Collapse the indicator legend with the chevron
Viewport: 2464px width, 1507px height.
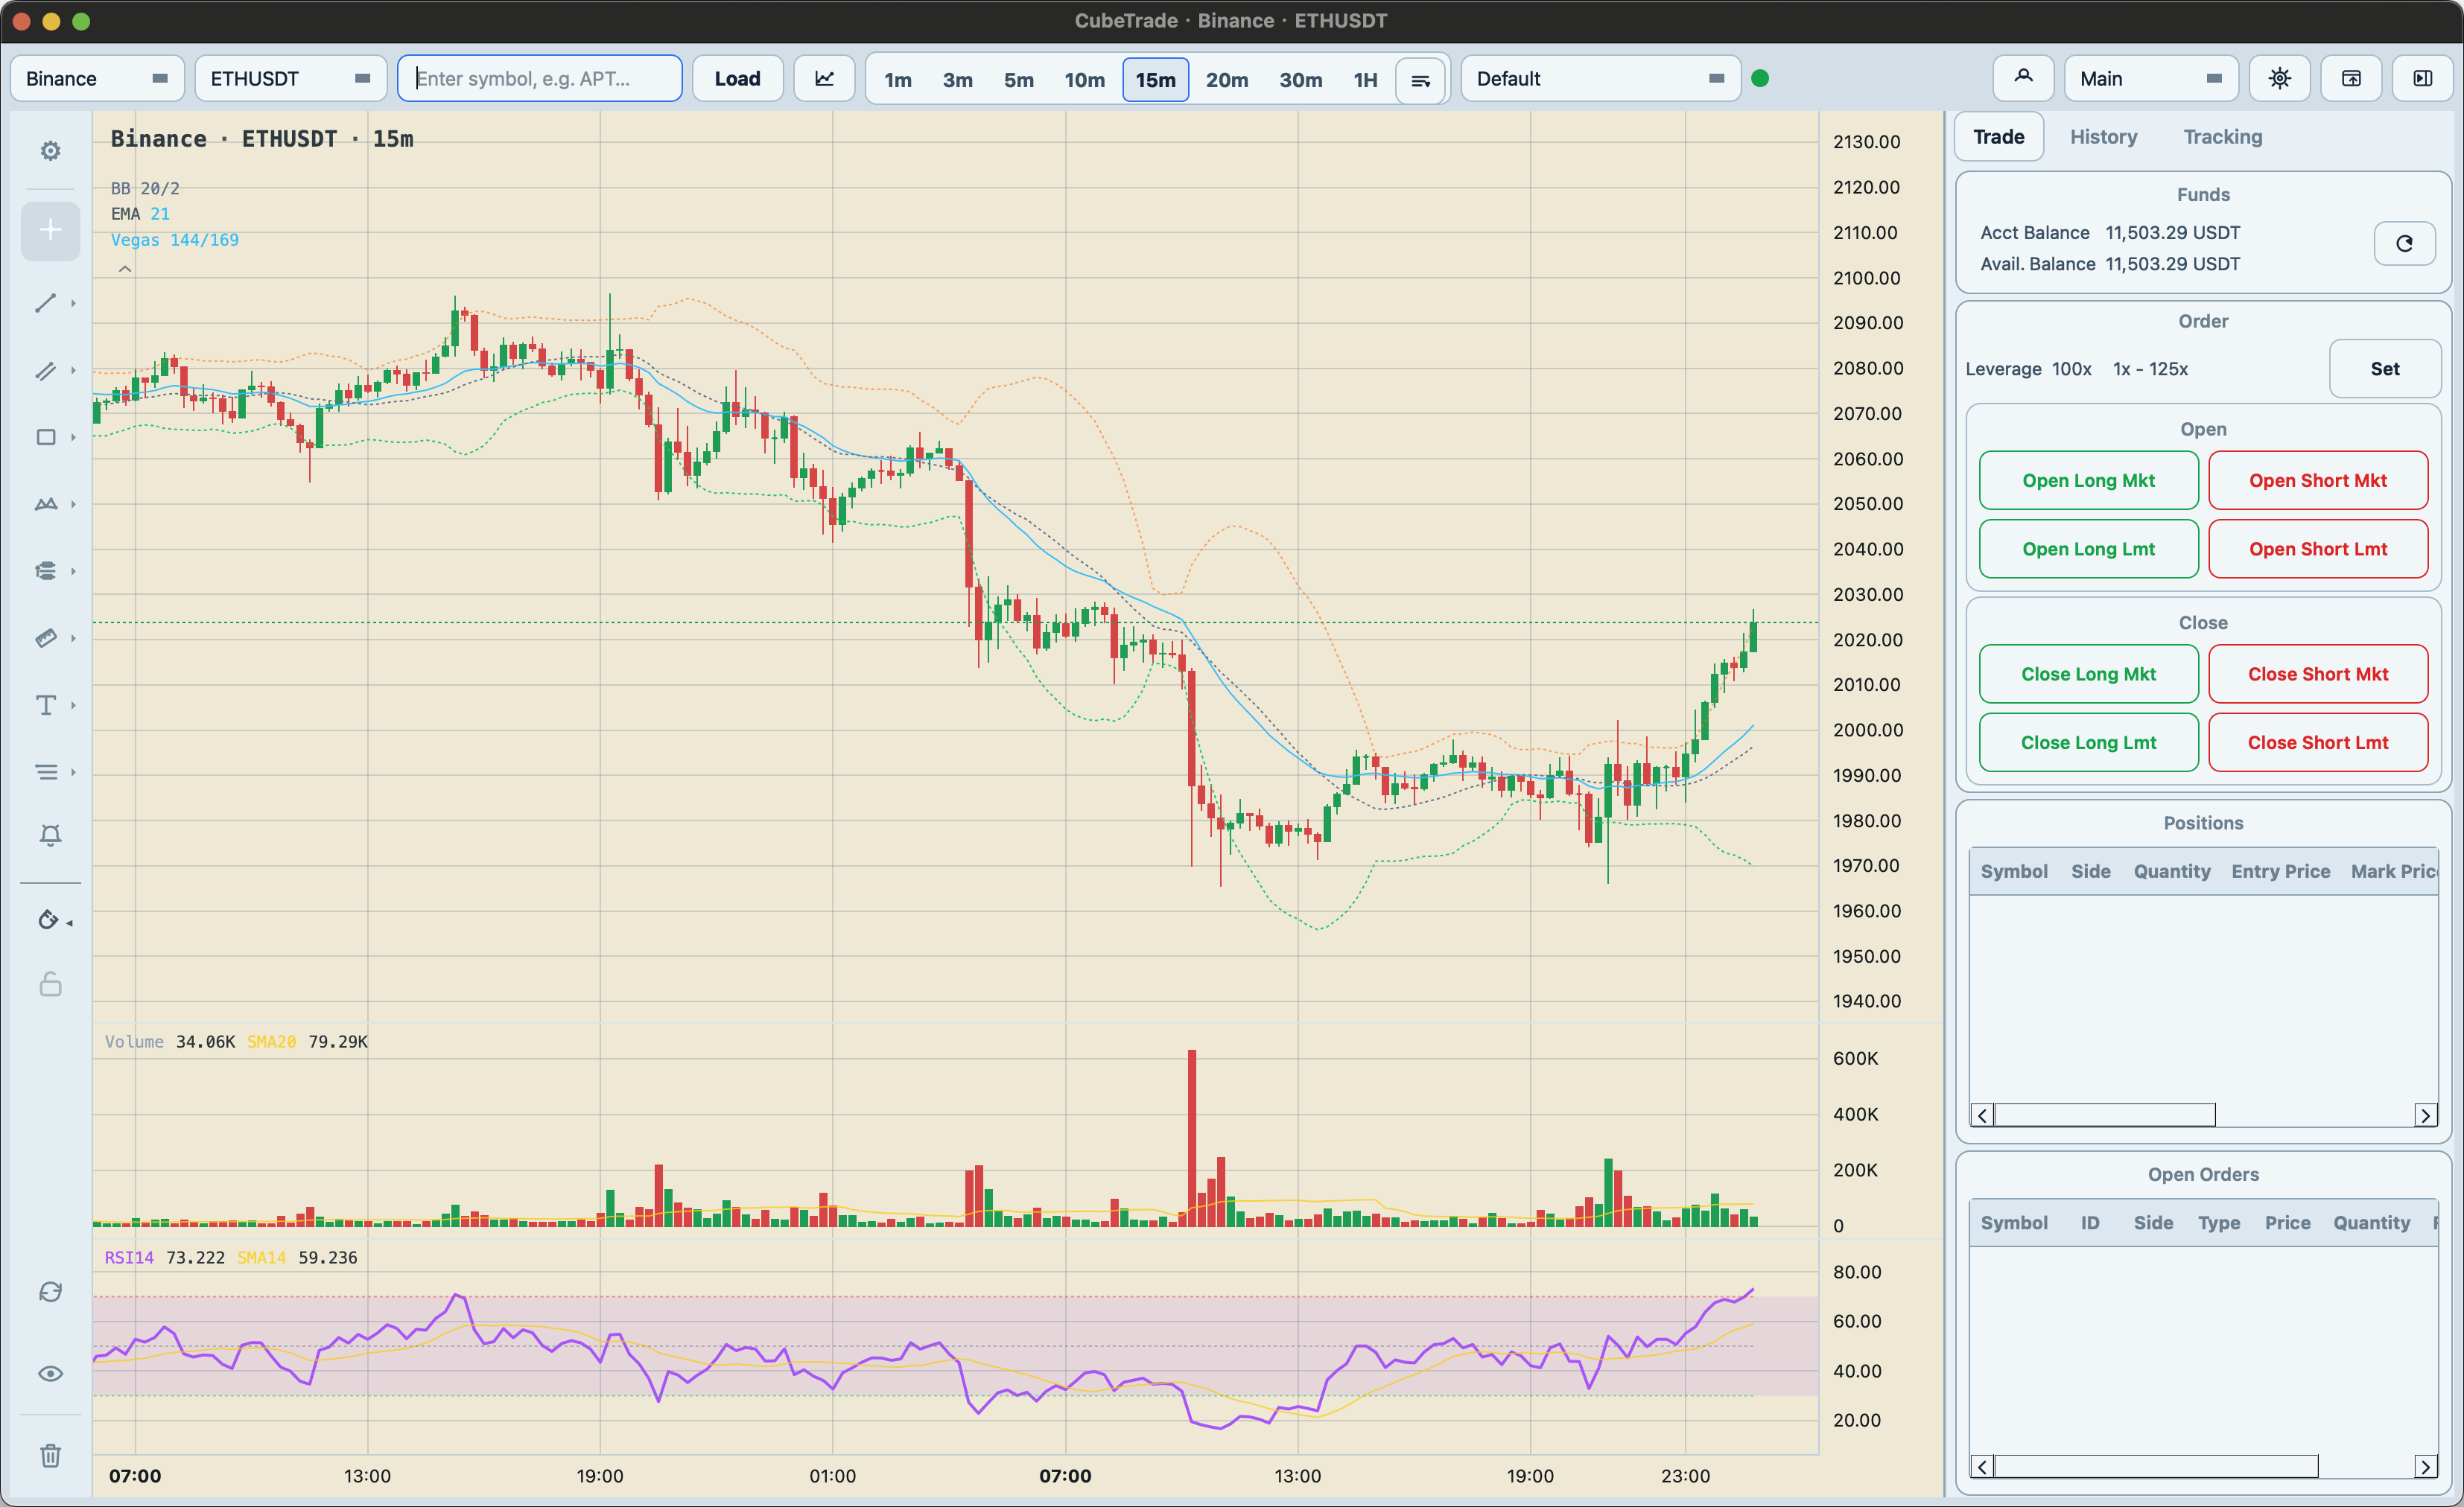click(x=125, y=269)
